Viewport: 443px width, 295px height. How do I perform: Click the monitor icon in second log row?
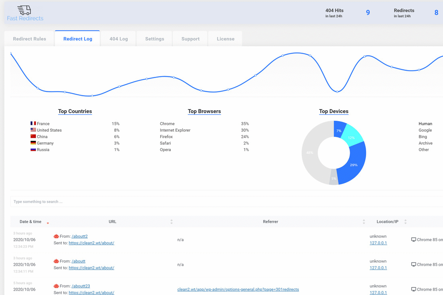413,265
